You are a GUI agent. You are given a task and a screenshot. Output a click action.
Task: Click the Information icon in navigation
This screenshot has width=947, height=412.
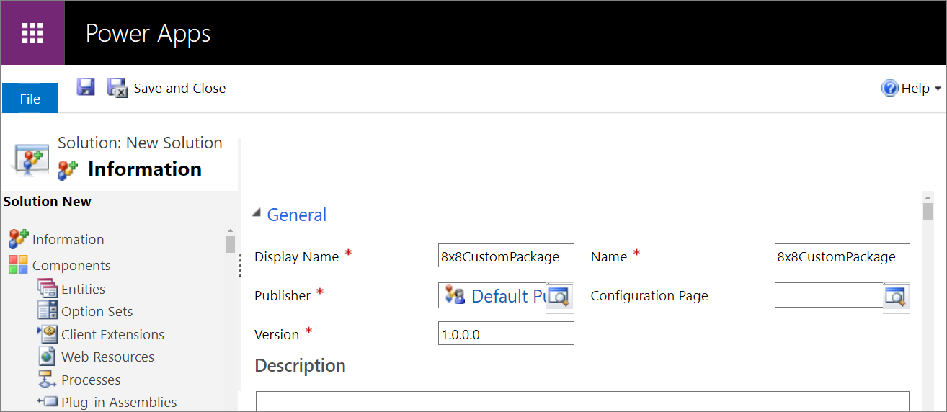coord(19,238)
